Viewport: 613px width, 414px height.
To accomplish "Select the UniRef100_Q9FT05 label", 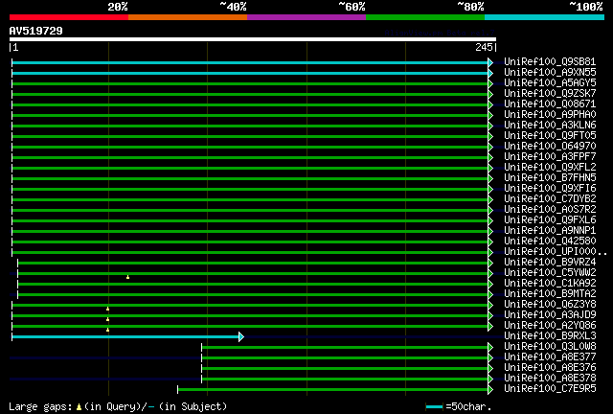I will 550,136.
